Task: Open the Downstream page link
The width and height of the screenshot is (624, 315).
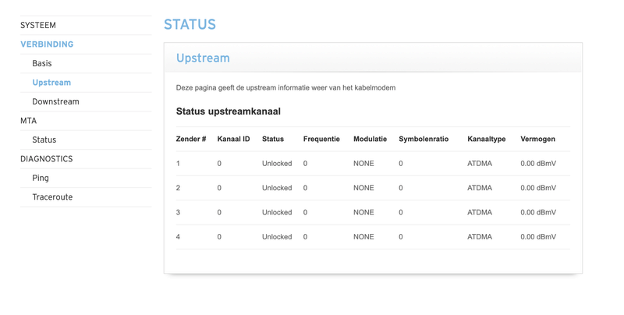Action: pyautogui.click(x=55, y=101)
